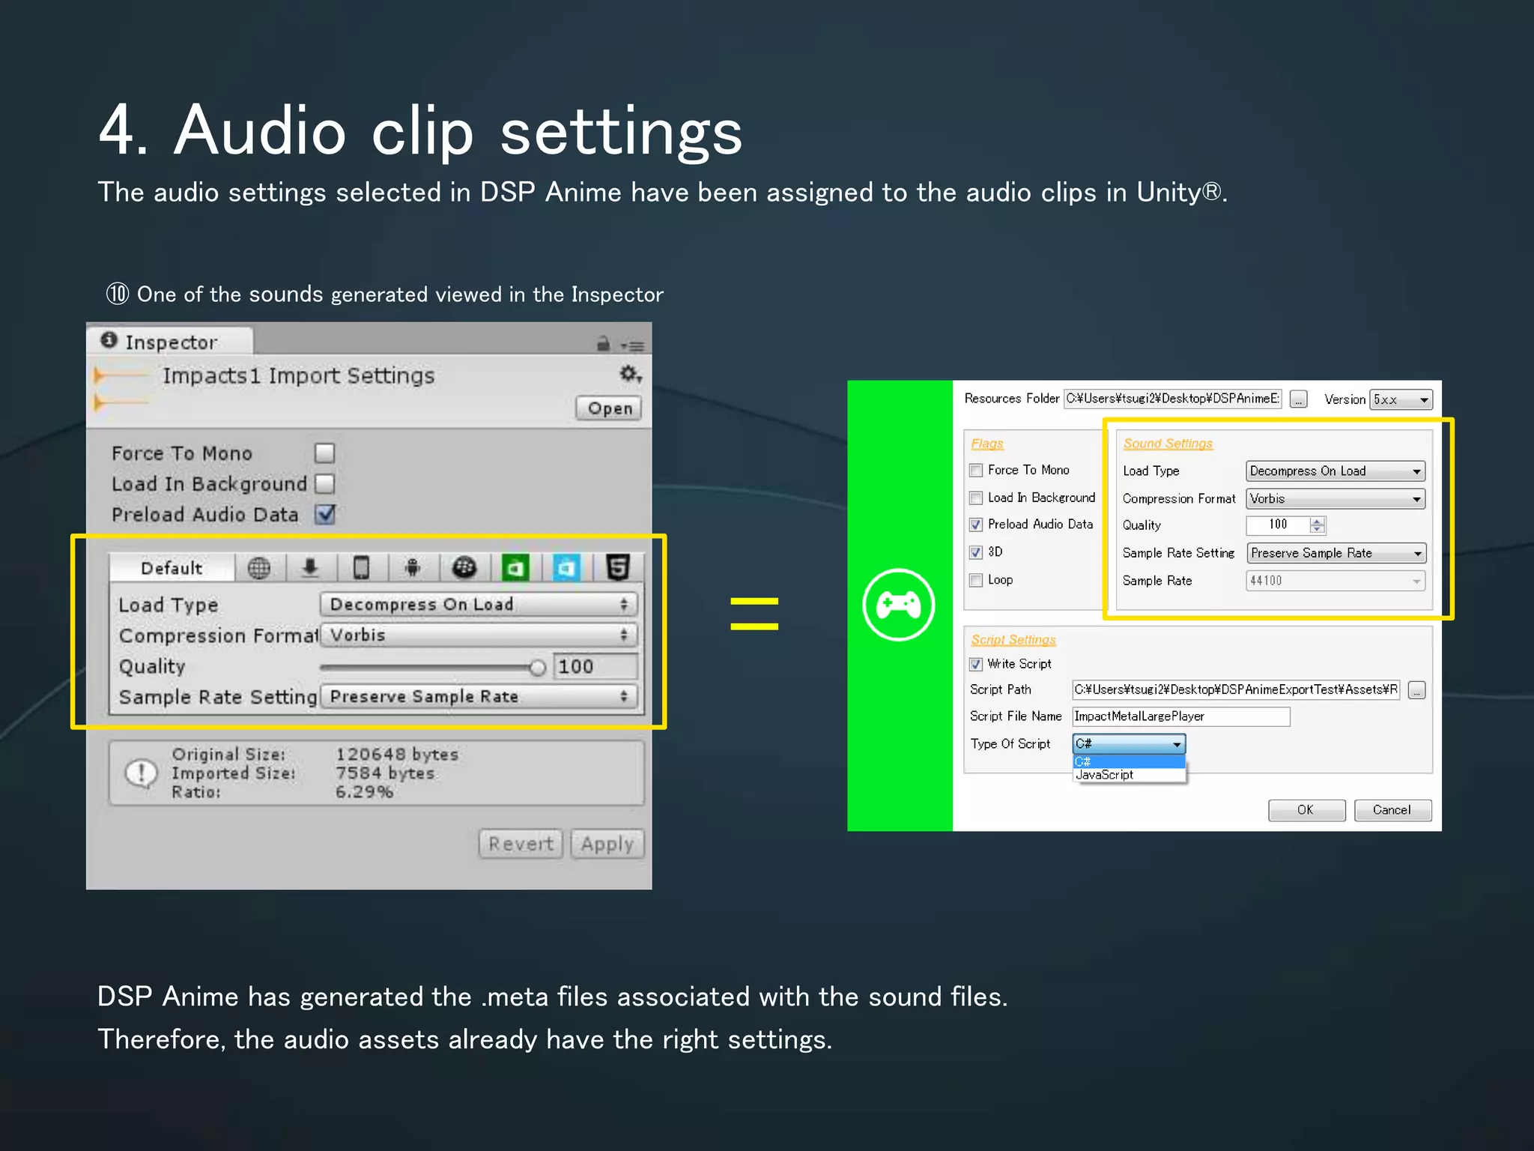Select the Standalone download-arrow platform tab
The width and height of the screenshot is (1534, 1151).
click(x=310, y=568)
